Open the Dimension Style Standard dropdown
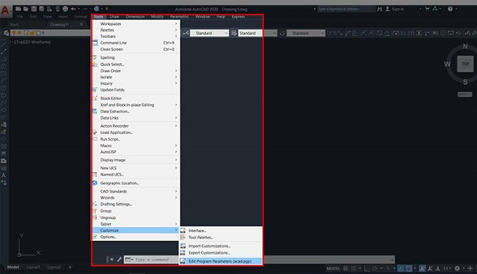This screenshot has width=477, height=274. [258, 33]
